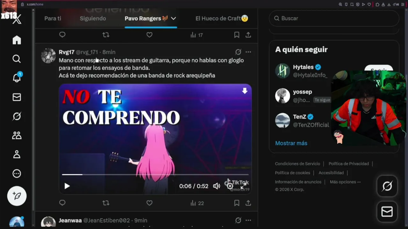
Task: Open Accesibilidad footer link
Action: 331,173
